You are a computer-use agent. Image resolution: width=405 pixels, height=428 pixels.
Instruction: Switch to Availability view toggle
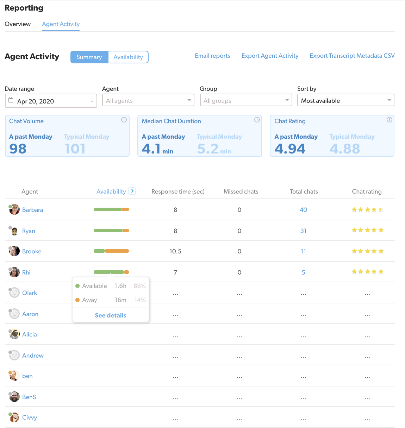click(x=128, y=57)
